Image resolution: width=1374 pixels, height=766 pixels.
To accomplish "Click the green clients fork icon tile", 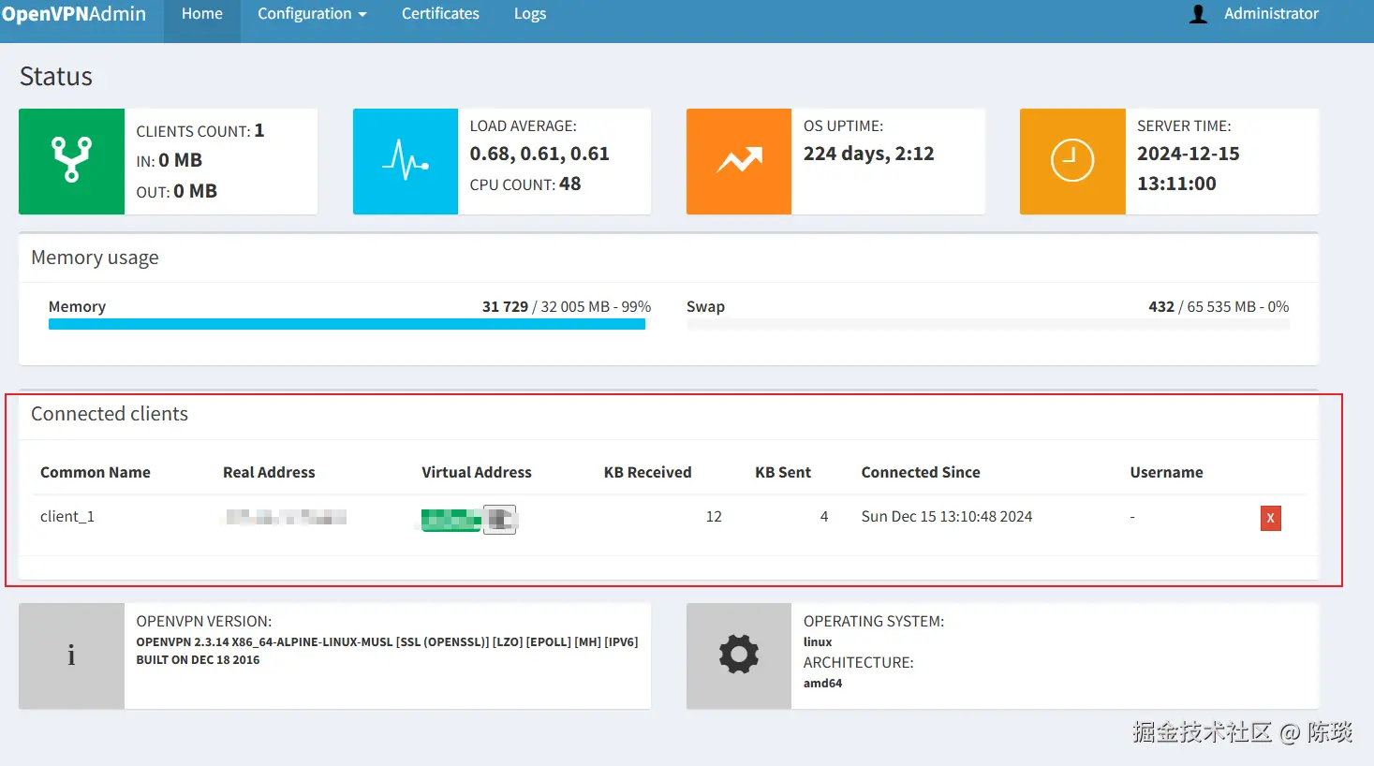I will point(71,161).
